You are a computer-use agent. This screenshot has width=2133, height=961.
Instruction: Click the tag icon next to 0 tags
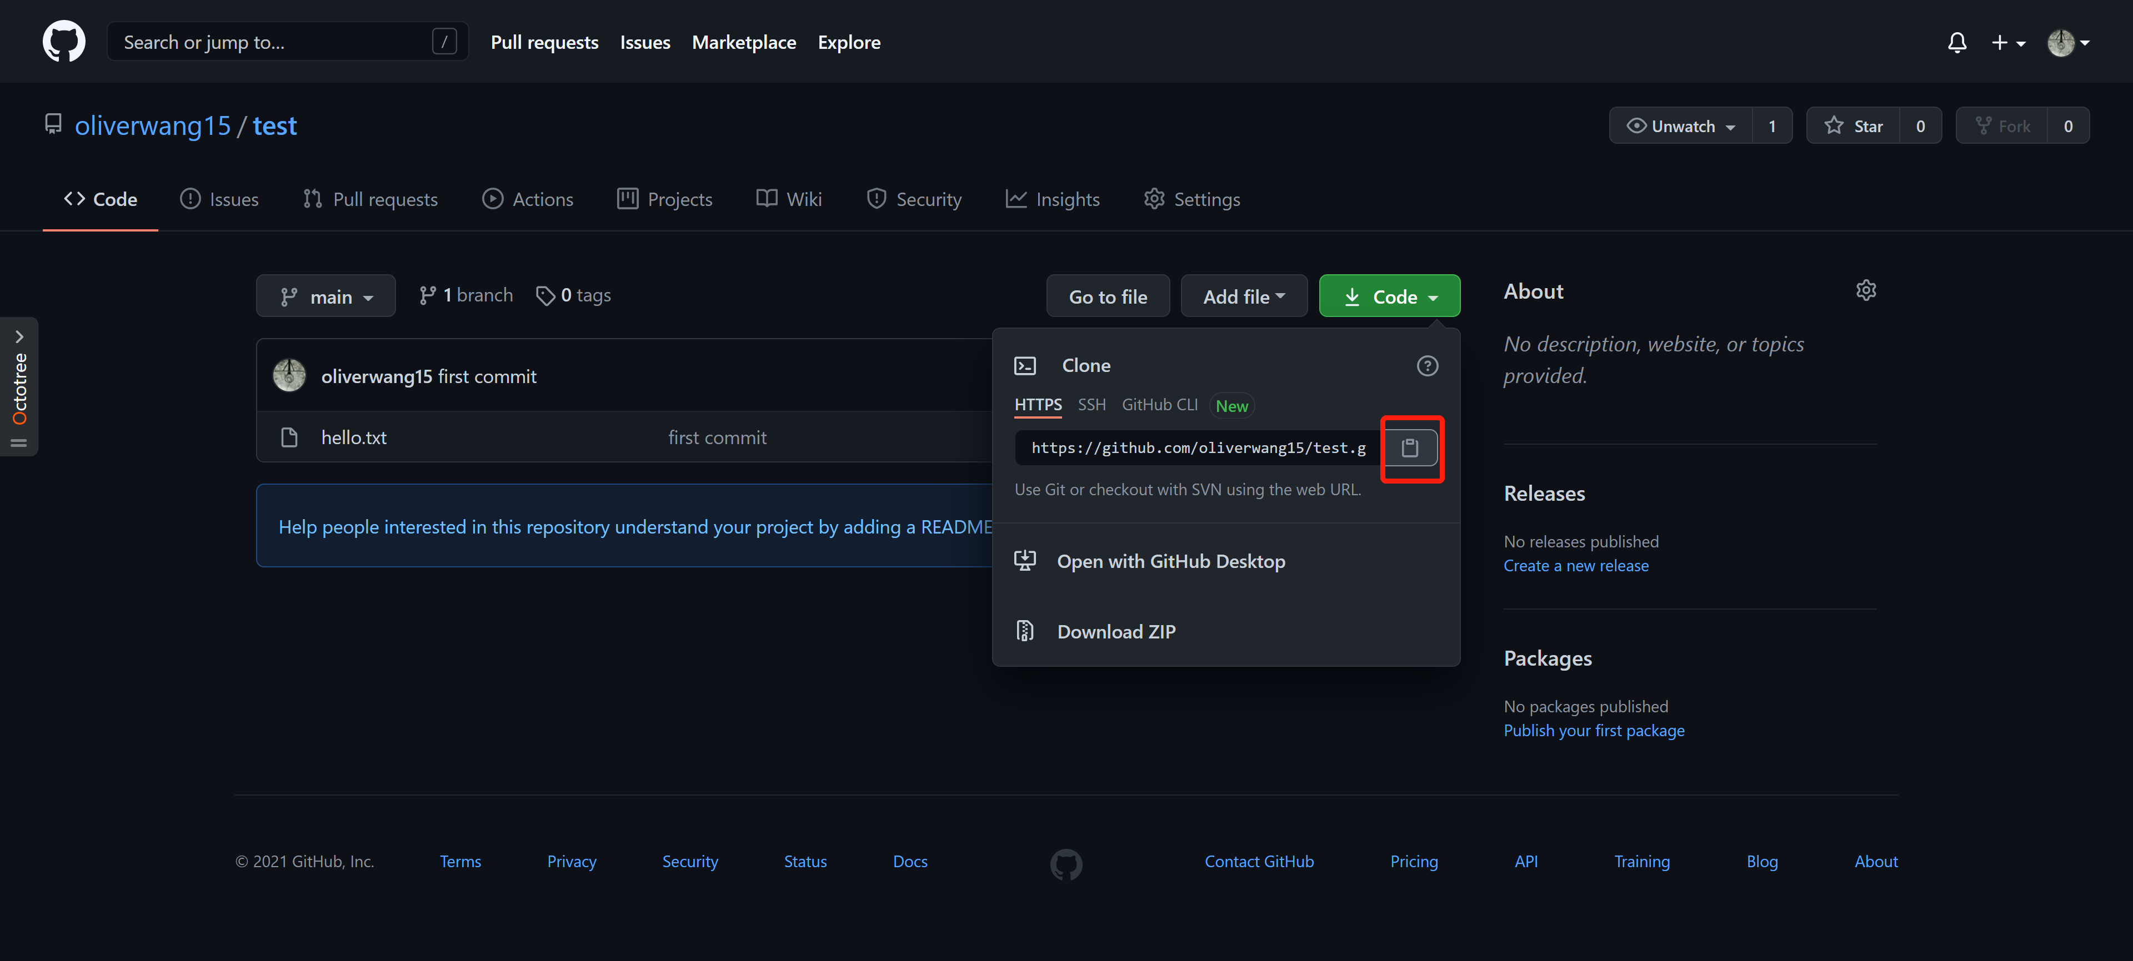[x=545, y=295]
